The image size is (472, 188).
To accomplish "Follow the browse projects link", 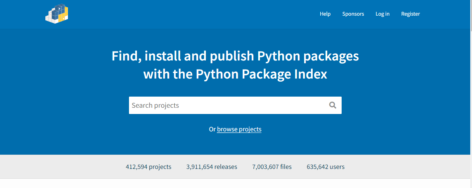I will pos(239,129).
